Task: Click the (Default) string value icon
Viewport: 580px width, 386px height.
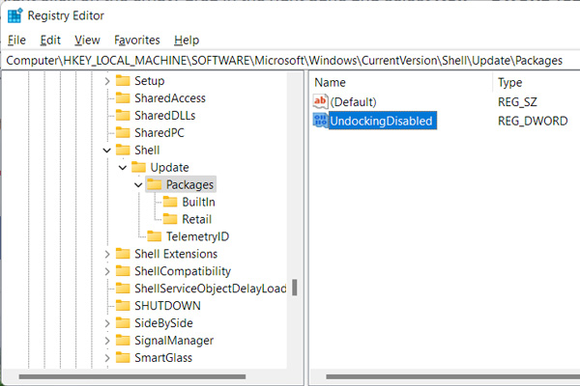Action: [x=320, y=101]
